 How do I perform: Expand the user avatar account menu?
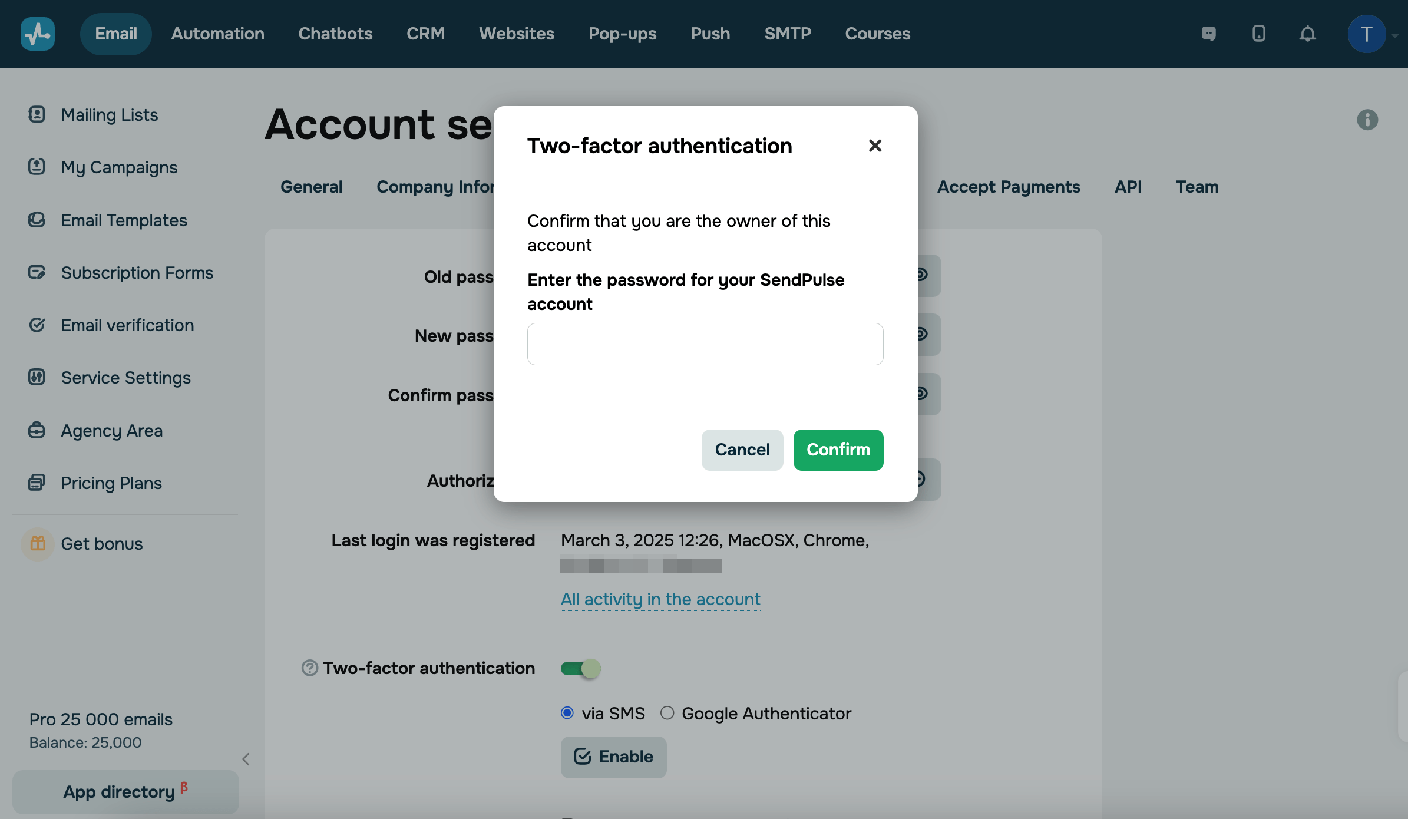coord(1367,34)
